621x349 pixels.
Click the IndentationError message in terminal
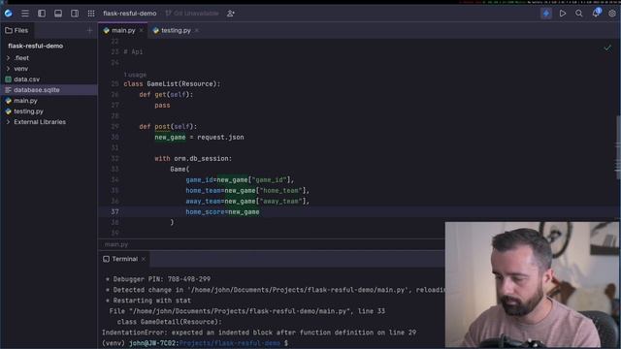[259, 333]
